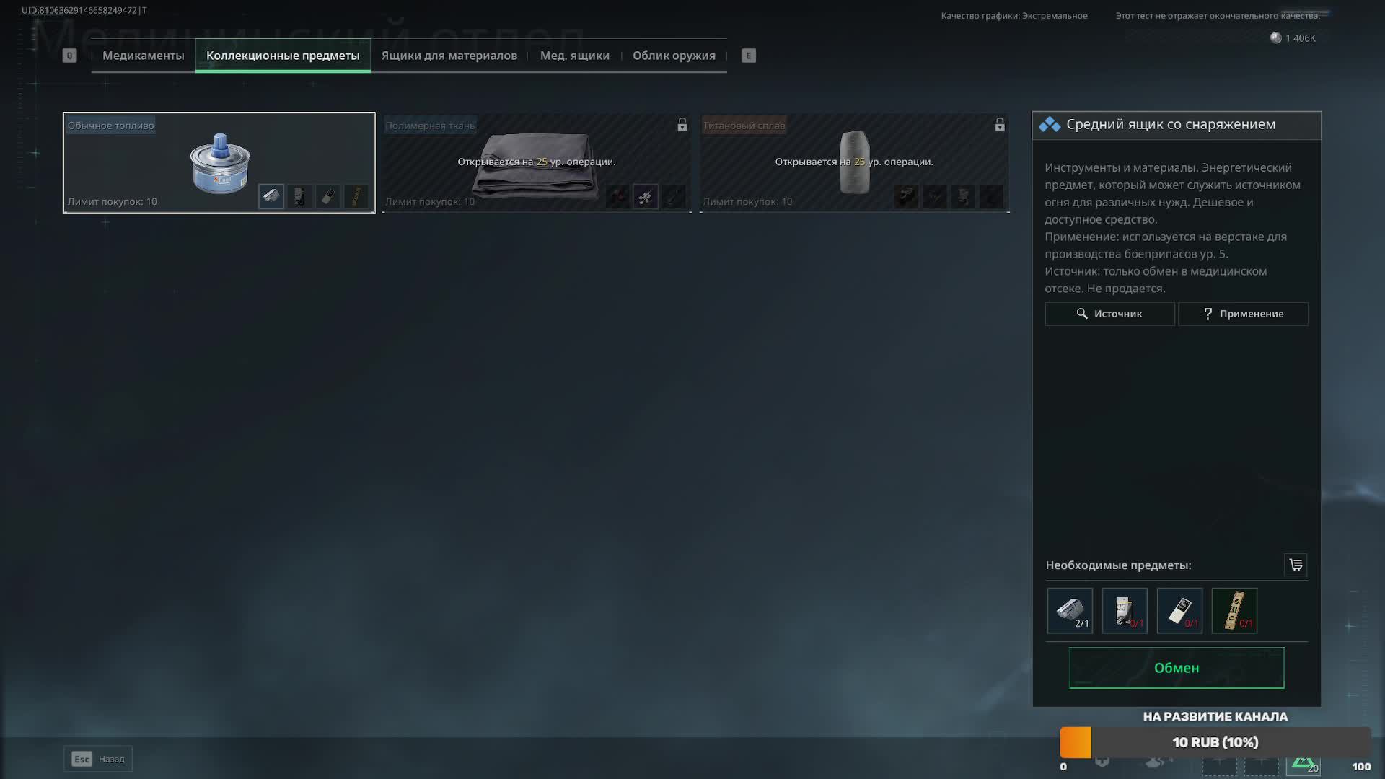Click lock icon on Полимерная ткань card
1385x779 pixels.
click(x=682, y=126)
